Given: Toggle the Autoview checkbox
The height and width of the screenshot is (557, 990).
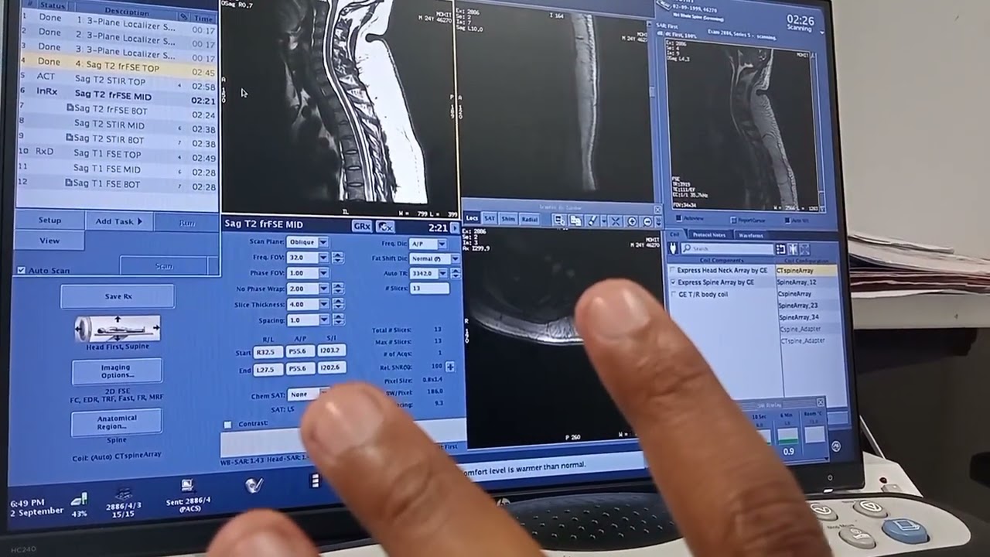Looking at the screenshot, I should [x=679, y=220].
